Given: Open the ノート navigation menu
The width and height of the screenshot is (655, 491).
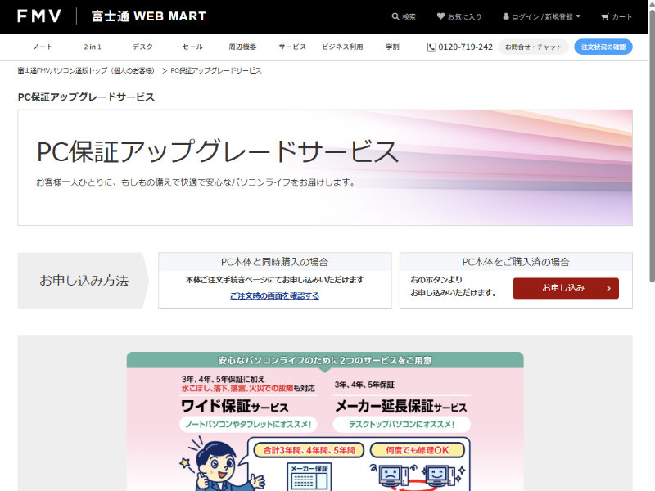Looking at the screenshot, I should tap(43, 47).
